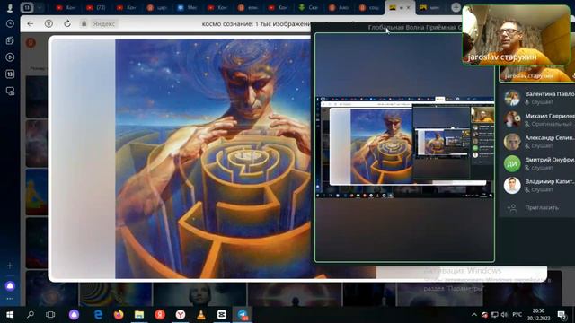The width and height of the screenshot is (575, 323).
Task: Switch input language via РУС indicator
Action: point(517,315)
